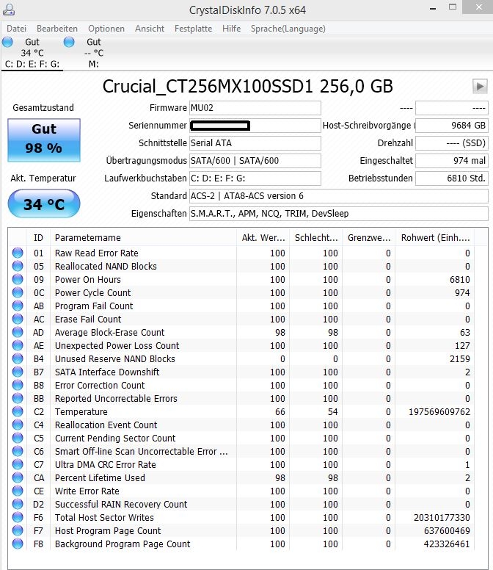Open the Hilfe menu

[231, 29]
